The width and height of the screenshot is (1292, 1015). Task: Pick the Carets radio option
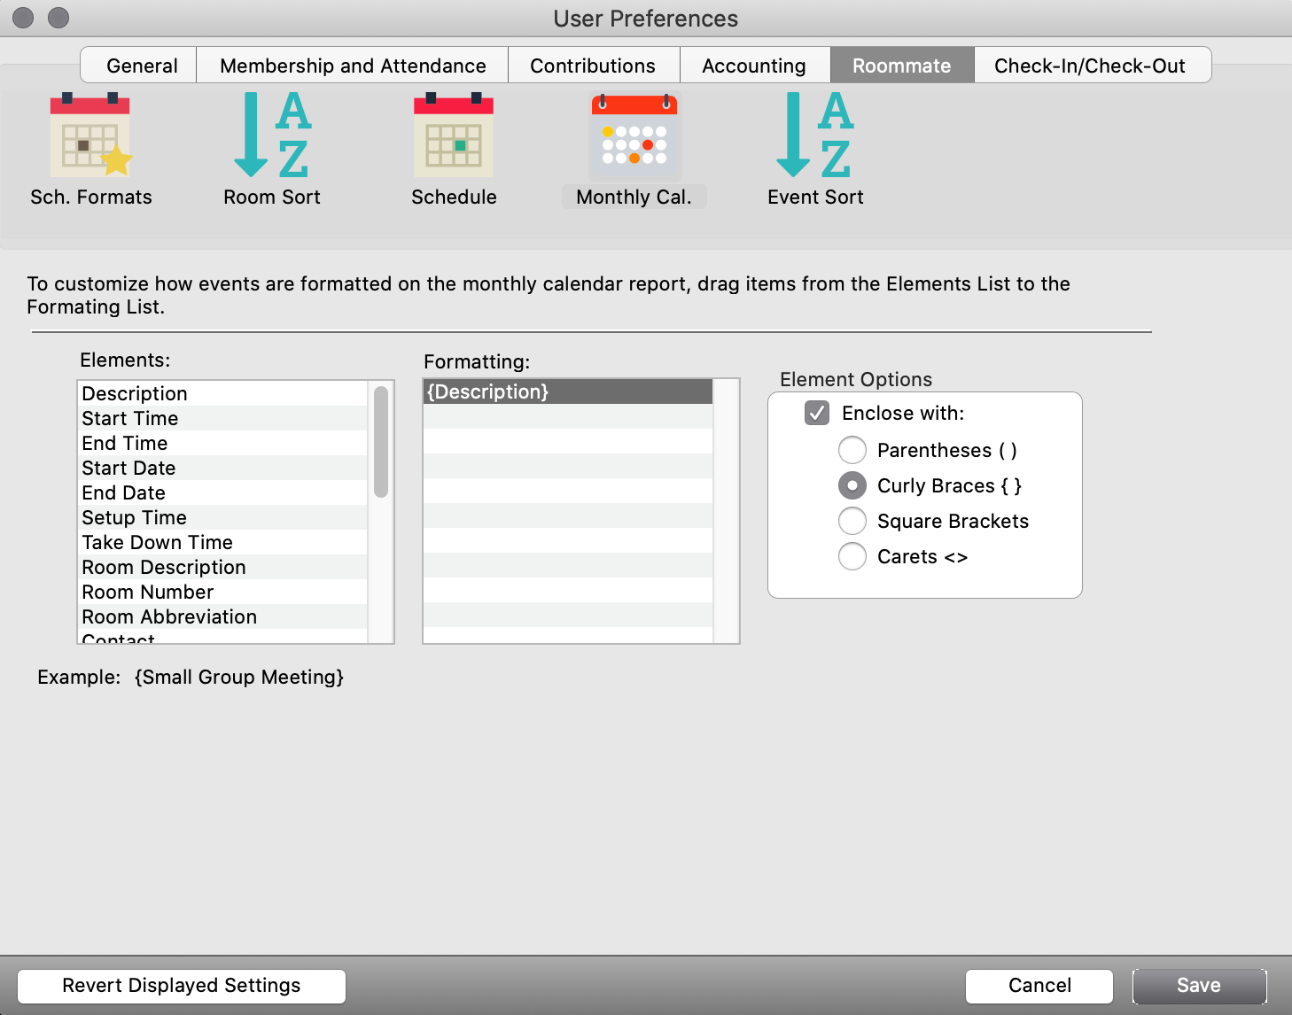click(x=852, y=556)
